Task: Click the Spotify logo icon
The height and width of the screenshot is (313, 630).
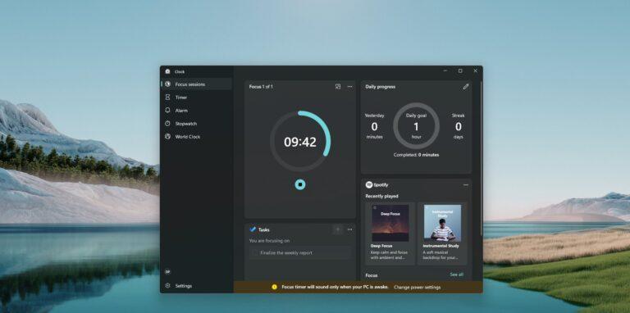Action: (x=369, y=185)
